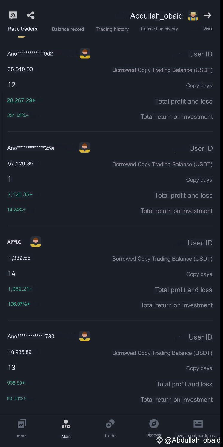Screen dimensions: 223x447
Task: Select the Ratio traders tab
Action: 22,29
